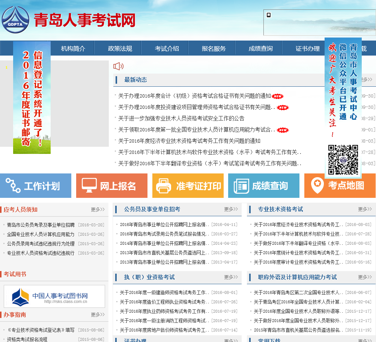Screen dimensions: 376x342
Task: Open 全国专业技术人员计算机应用能力 link
Action: coord(41,234)
